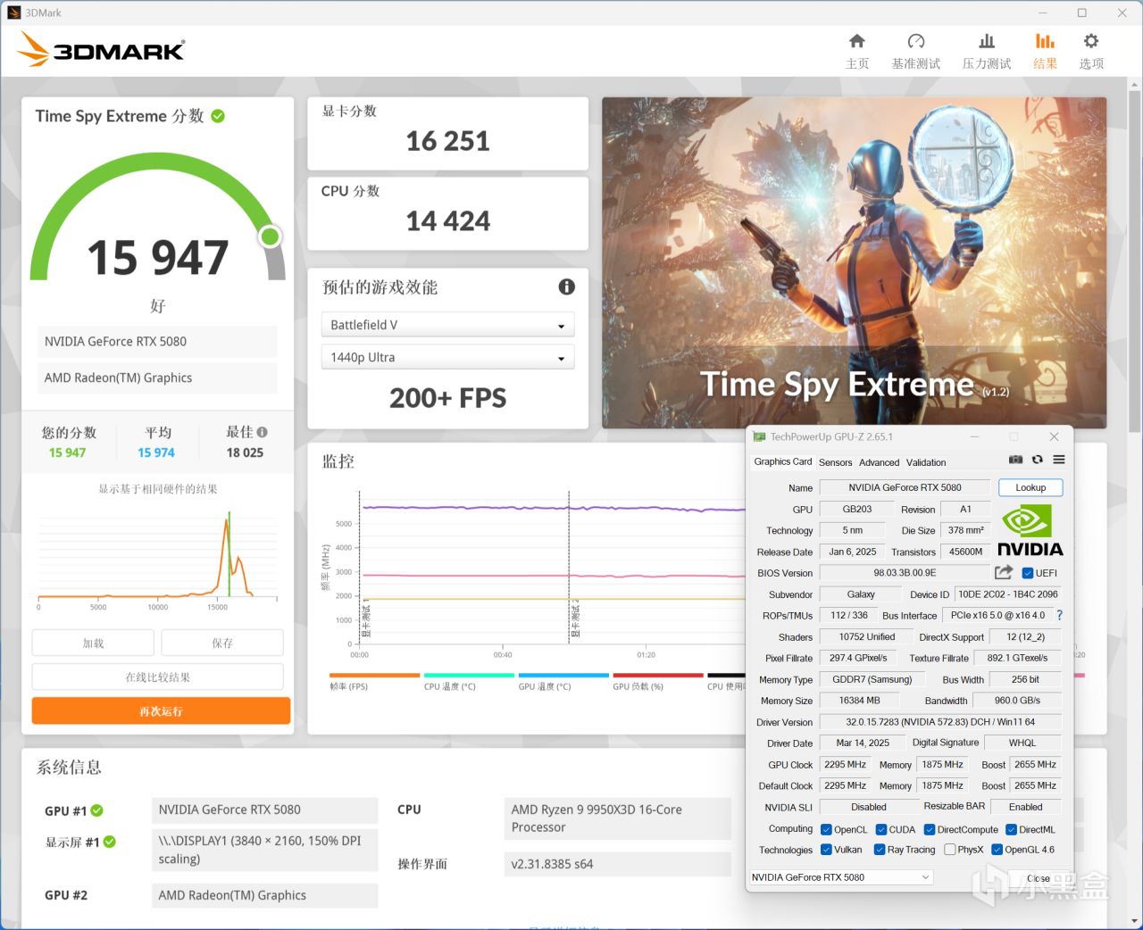Toggle the CUDA checkbox
The height and width of the screenshot is (930, 1143).
(881, 829)
